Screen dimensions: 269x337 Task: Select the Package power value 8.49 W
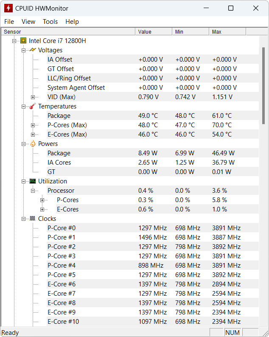148,153
